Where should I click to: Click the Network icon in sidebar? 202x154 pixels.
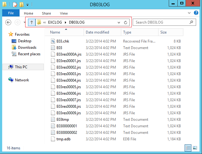(11, 80)
